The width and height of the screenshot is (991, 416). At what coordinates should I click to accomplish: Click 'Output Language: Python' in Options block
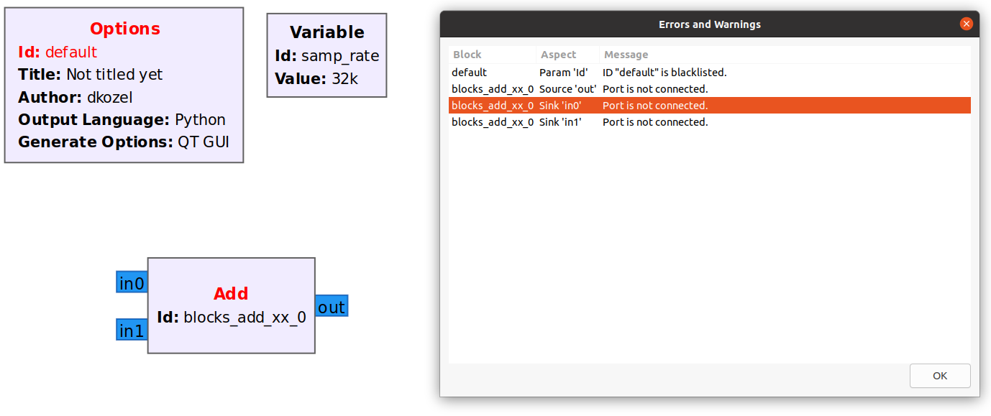[x=122, y=120]
